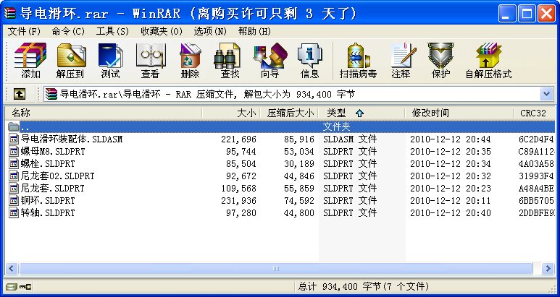Open the 选项(N) menu
Image resolution: width=560 pixels, height=297 pixels.
[210, 31]
